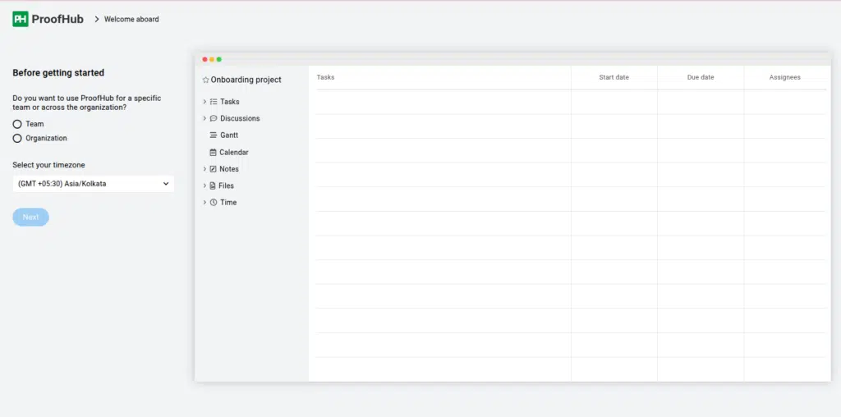
Task: Click the Notes pencil icon
Action: pos(213,169)
